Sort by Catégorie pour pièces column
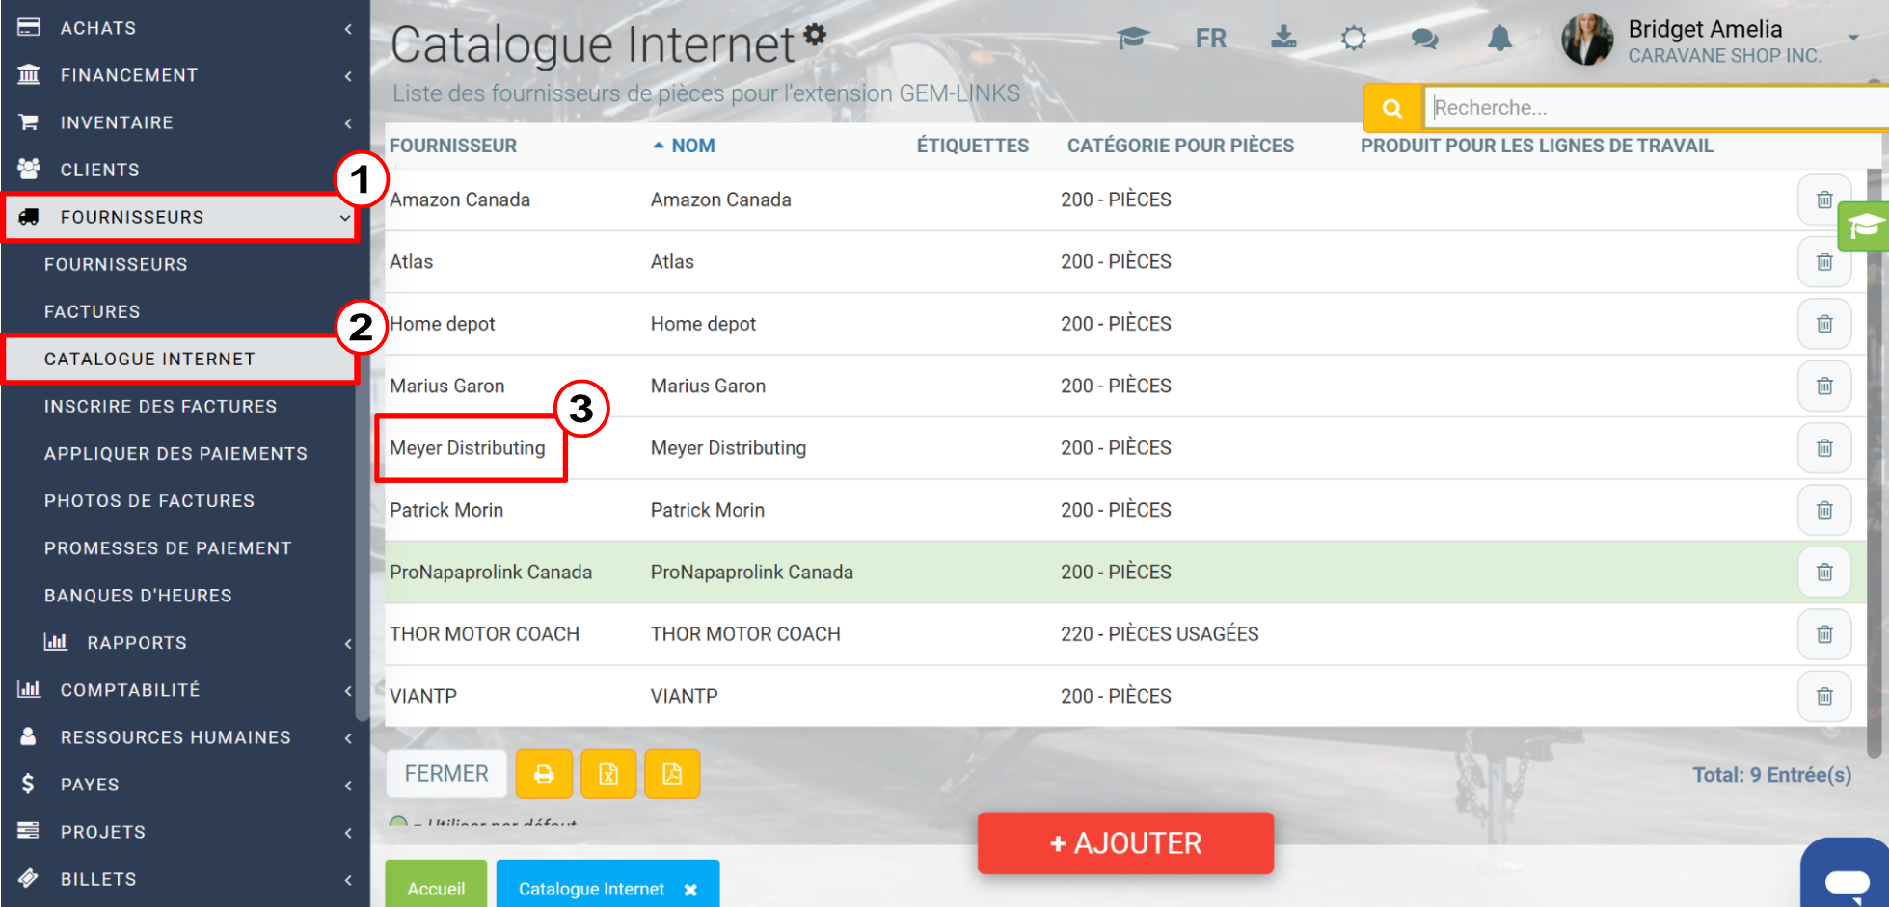The image size is (1889, 907). [1180, 146]
